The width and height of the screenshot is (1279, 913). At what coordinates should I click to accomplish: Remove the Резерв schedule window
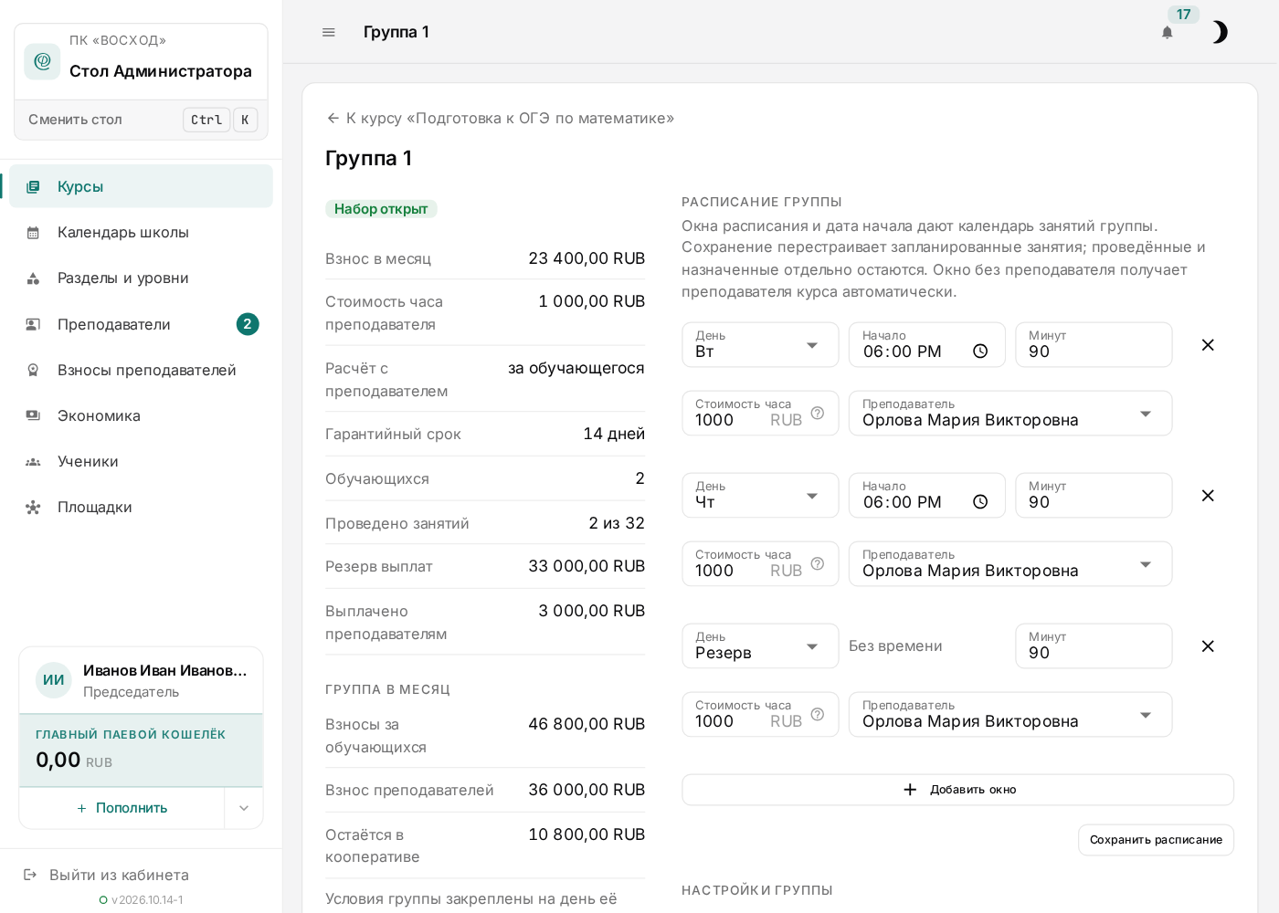[1208, 646]
